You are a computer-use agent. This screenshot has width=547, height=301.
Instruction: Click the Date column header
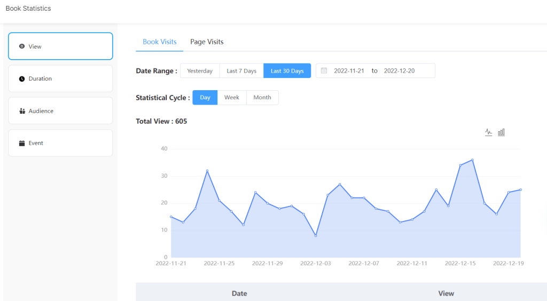(x=239, y=294)
